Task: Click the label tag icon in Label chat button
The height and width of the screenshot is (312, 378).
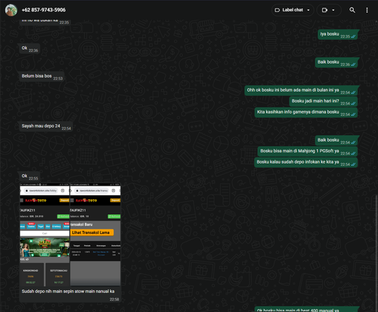Action: click(277, 10)
